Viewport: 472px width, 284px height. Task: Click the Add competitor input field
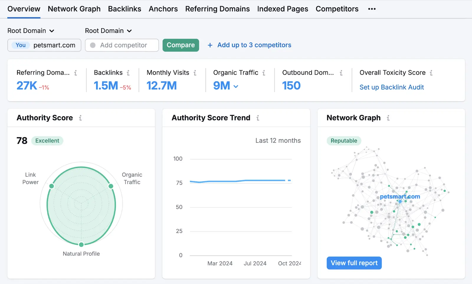coord(122,45)
